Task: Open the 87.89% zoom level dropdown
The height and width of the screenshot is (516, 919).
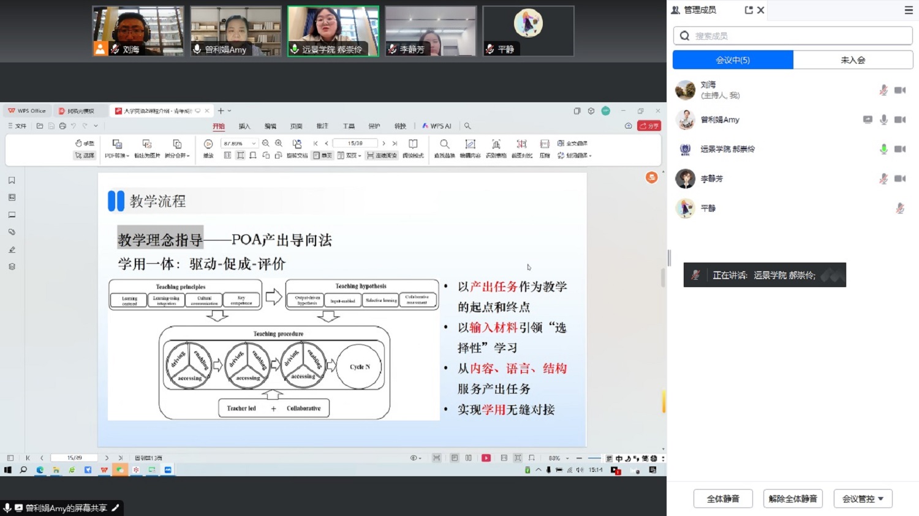Action: coord(254,144)
